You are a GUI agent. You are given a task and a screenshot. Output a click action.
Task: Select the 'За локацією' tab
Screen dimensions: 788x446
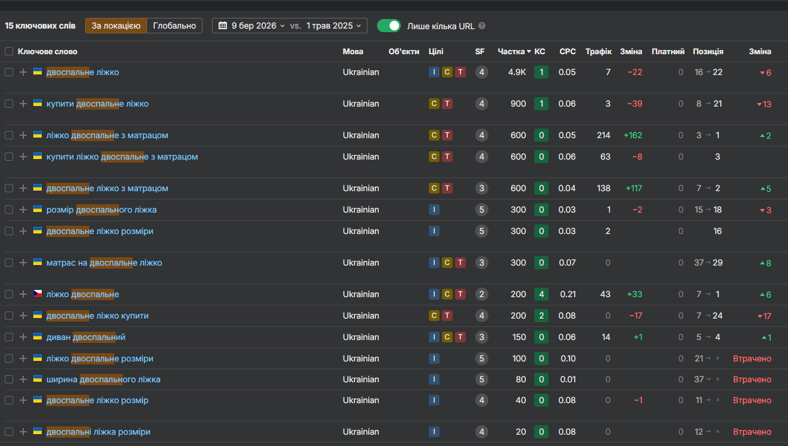116,26
